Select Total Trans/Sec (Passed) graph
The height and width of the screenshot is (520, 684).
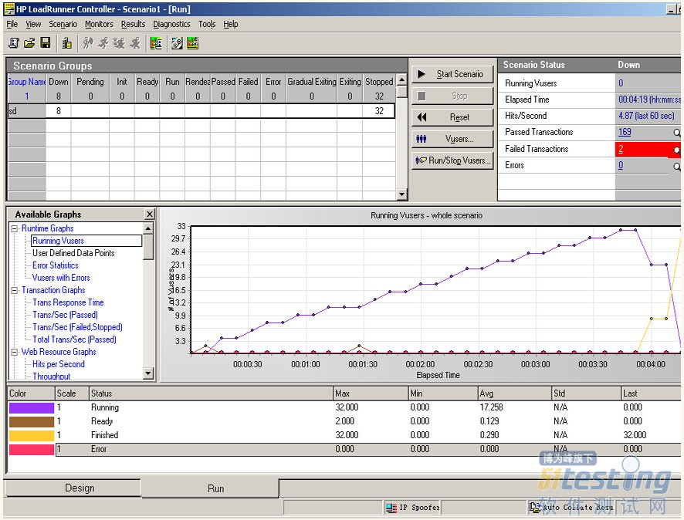click(x=75, y=339)
